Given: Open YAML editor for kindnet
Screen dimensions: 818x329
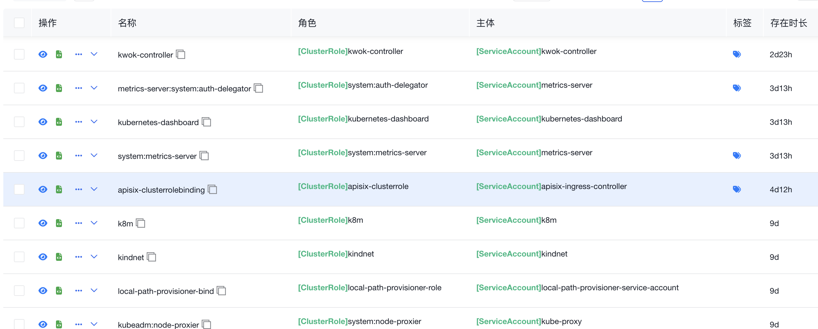Looking at the screenshot, I should point(59,257).
